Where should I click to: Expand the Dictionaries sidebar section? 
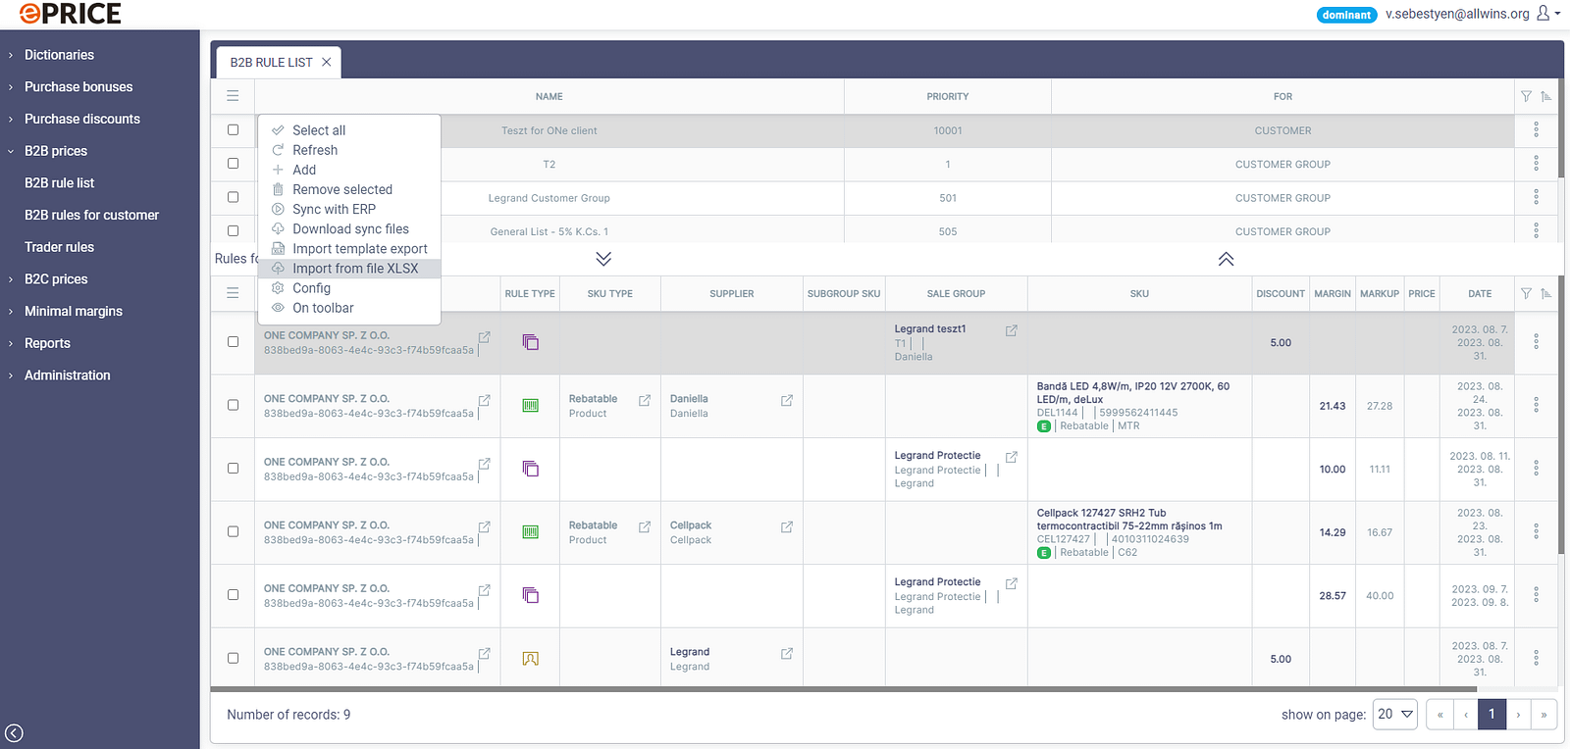coord(59,55)
